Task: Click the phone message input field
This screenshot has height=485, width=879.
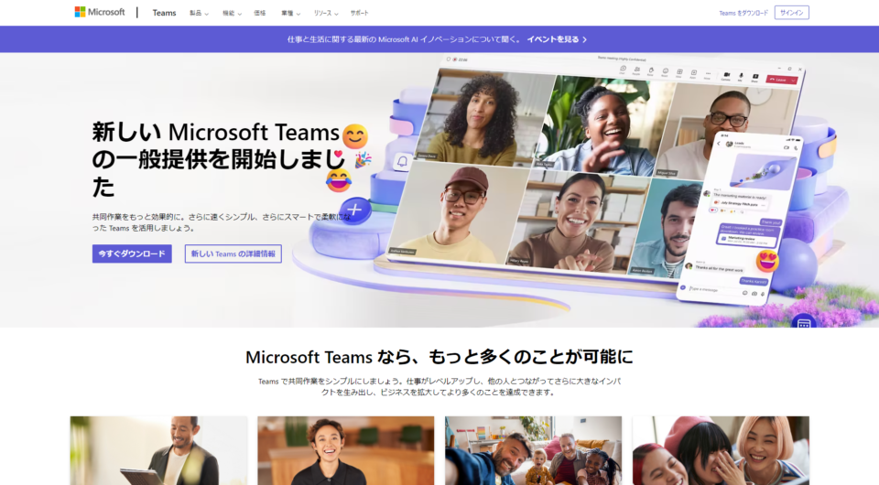Action: tap(714, 289)
